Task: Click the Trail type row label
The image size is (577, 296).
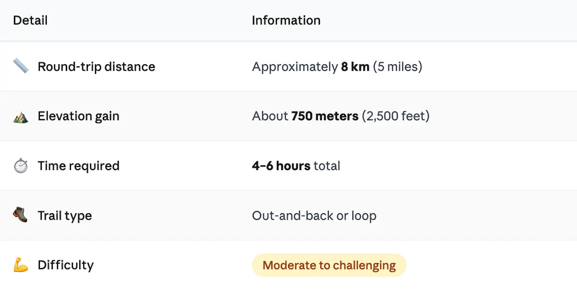Action: tap(64, 216)
